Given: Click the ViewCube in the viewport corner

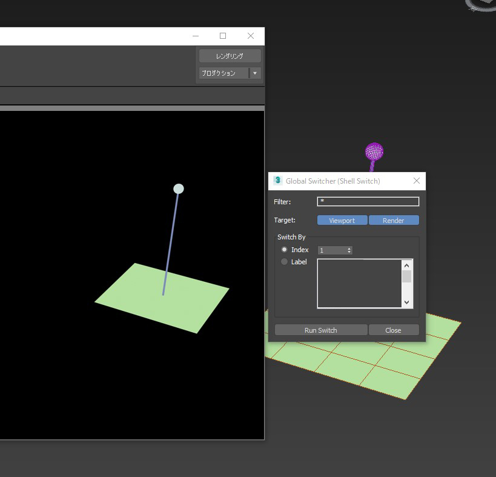Looking at the screenshot, I should tap(481, 5).
